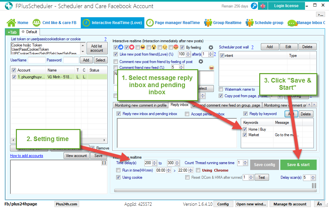Open the Page manager RealTime tab

[x=173, y=23]
